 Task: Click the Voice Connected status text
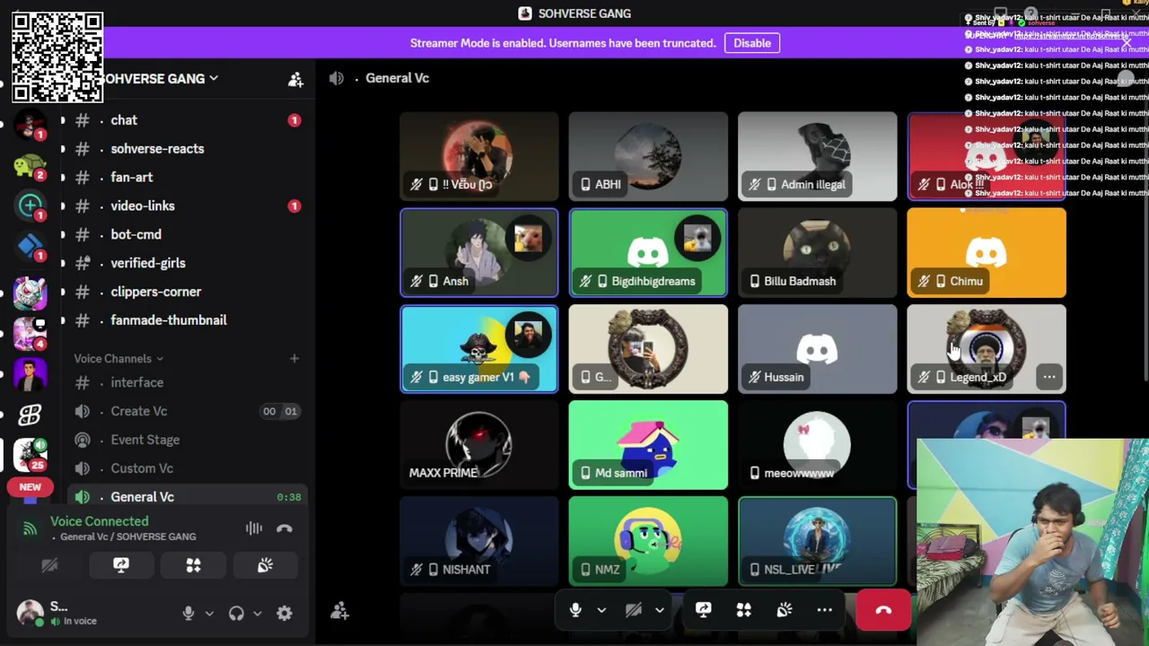pos(100,521)
